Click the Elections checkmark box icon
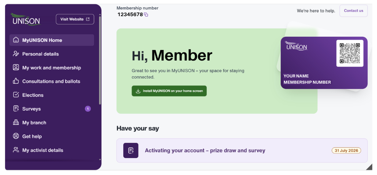This screenshot has width=377, height=175. (x=16, y=95)
